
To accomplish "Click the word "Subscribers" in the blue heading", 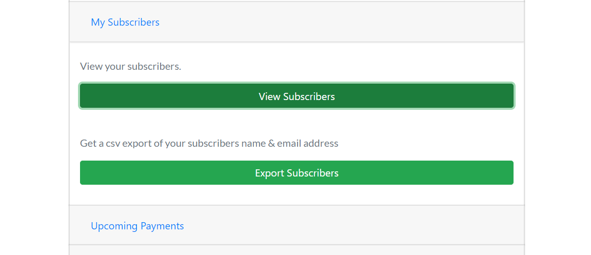I will [x=133, y=22].
